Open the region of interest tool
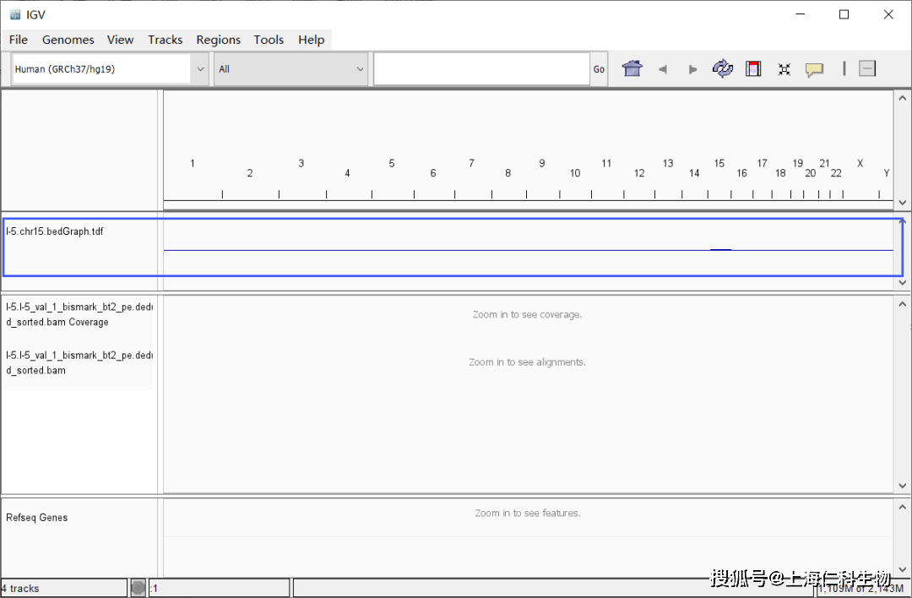The width and height of the screenshot is (912, 598). click(x=753, y=69)
